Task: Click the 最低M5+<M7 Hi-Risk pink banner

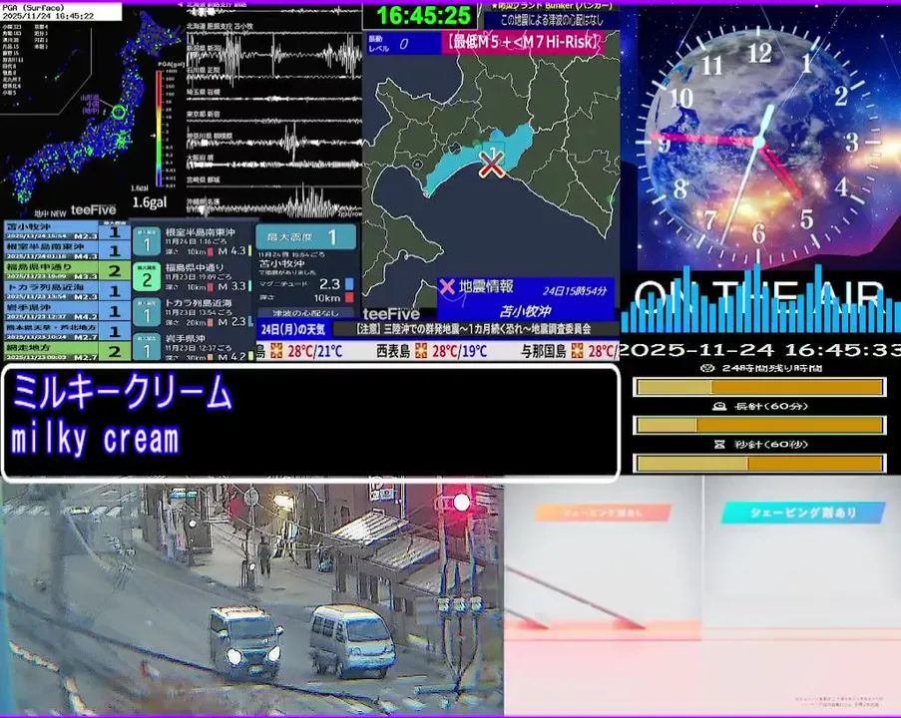Action: (x=522, y=43)
